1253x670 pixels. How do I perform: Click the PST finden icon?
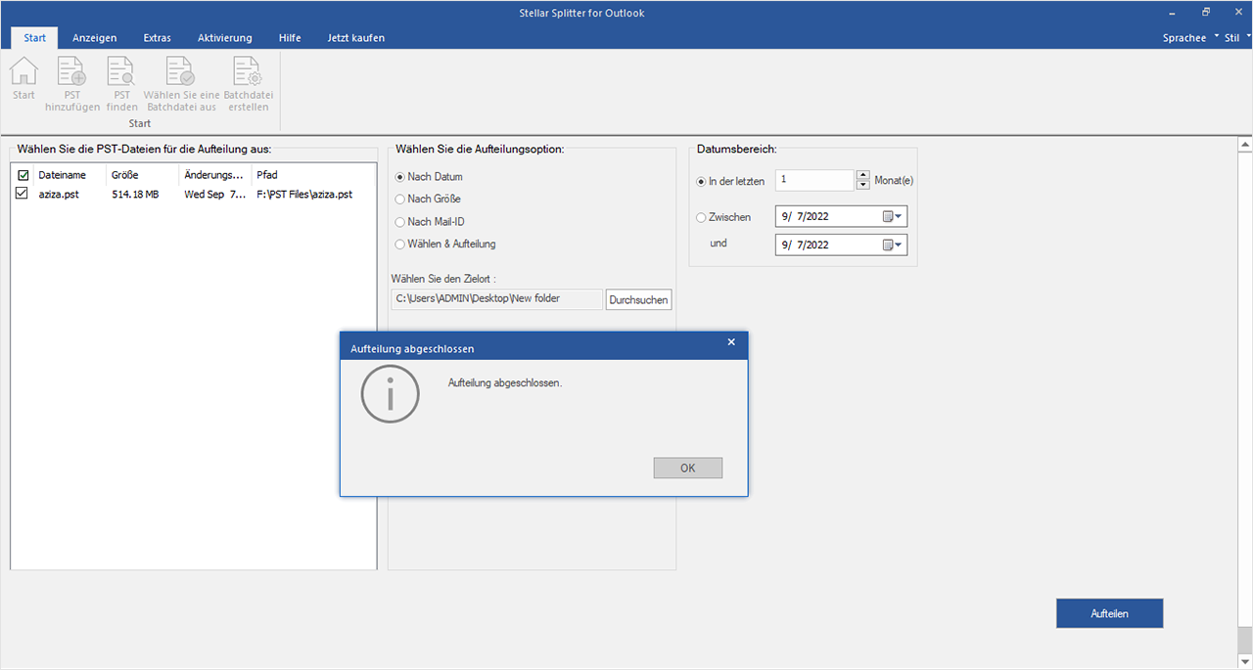121,71
